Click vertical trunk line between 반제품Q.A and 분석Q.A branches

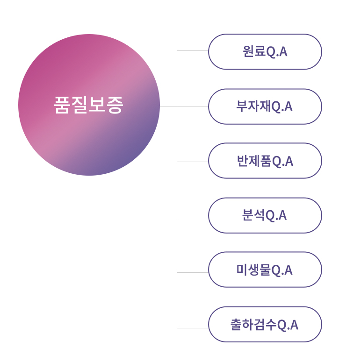pyautogui.click(x=177, y=189)
